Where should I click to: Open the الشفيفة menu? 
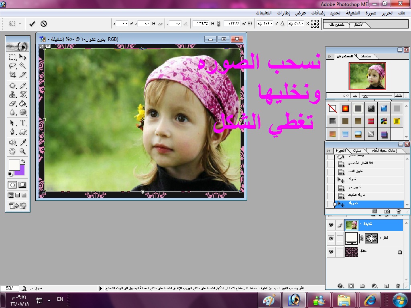click(353, 13)
